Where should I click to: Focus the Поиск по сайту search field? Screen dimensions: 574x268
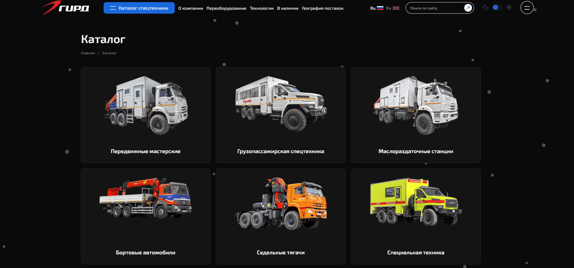[x=435, y=8]
